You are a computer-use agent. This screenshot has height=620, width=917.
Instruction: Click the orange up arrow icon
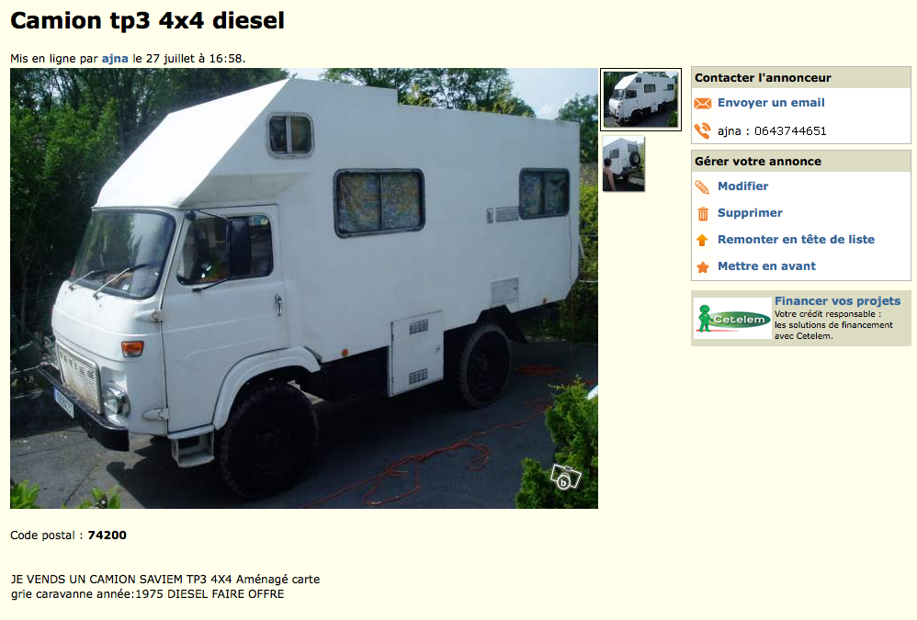tap(702, 240)
